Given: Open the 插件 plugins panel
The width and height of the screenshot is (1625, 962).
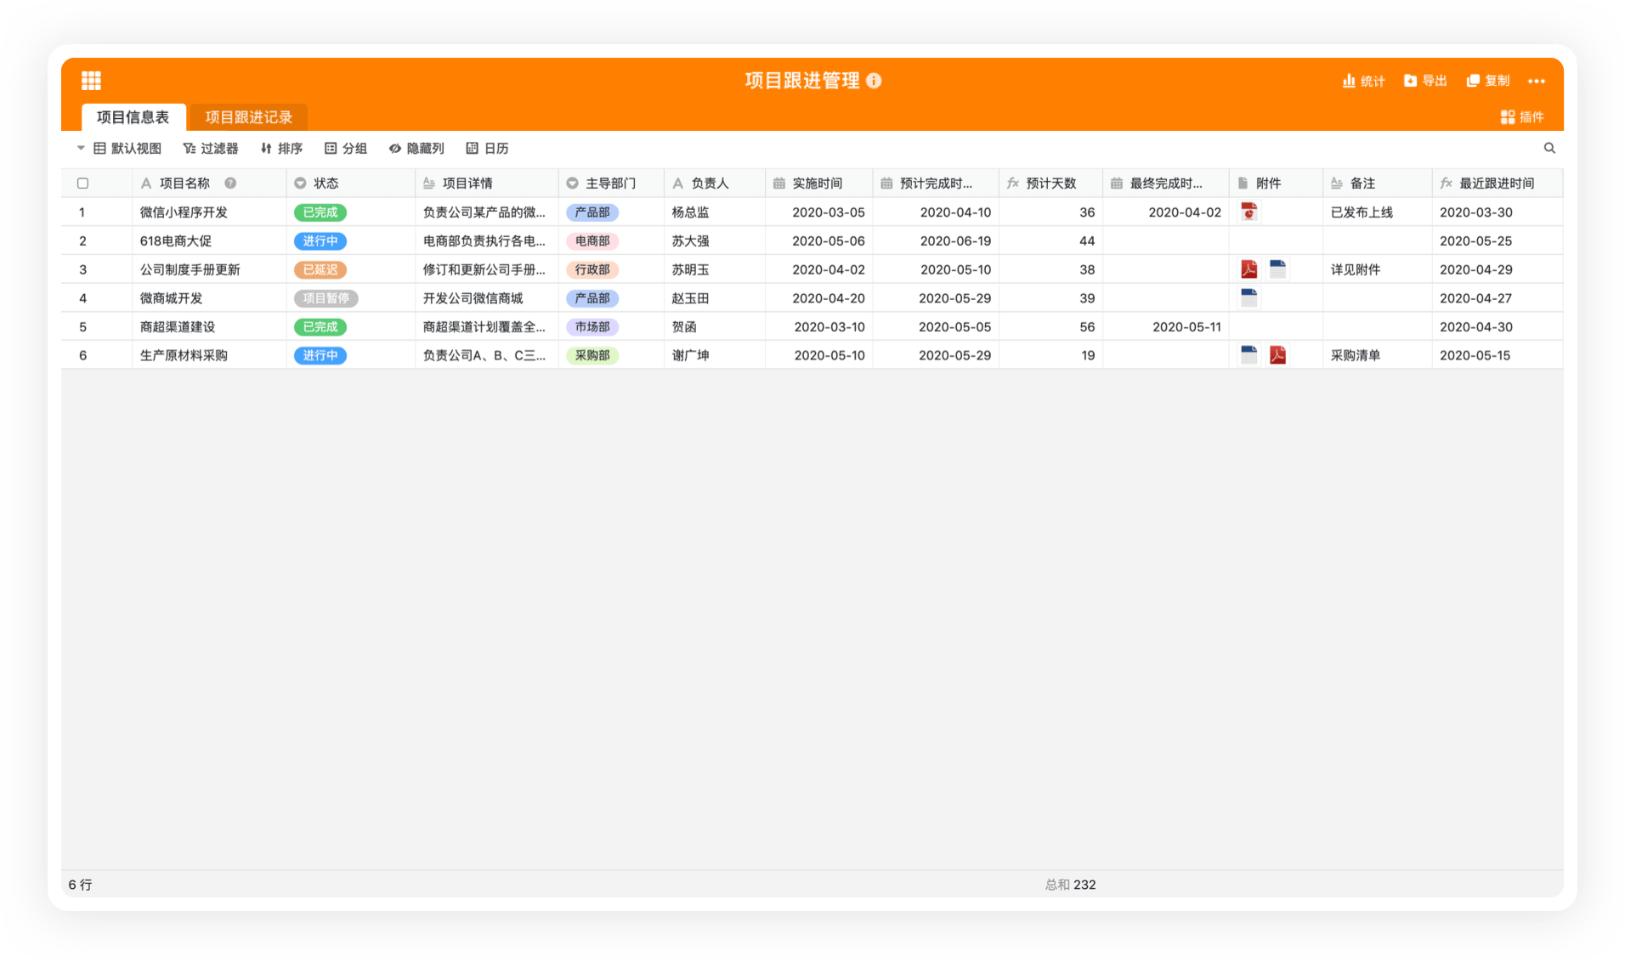Looking at the screenshot, I should [1522, 116].
